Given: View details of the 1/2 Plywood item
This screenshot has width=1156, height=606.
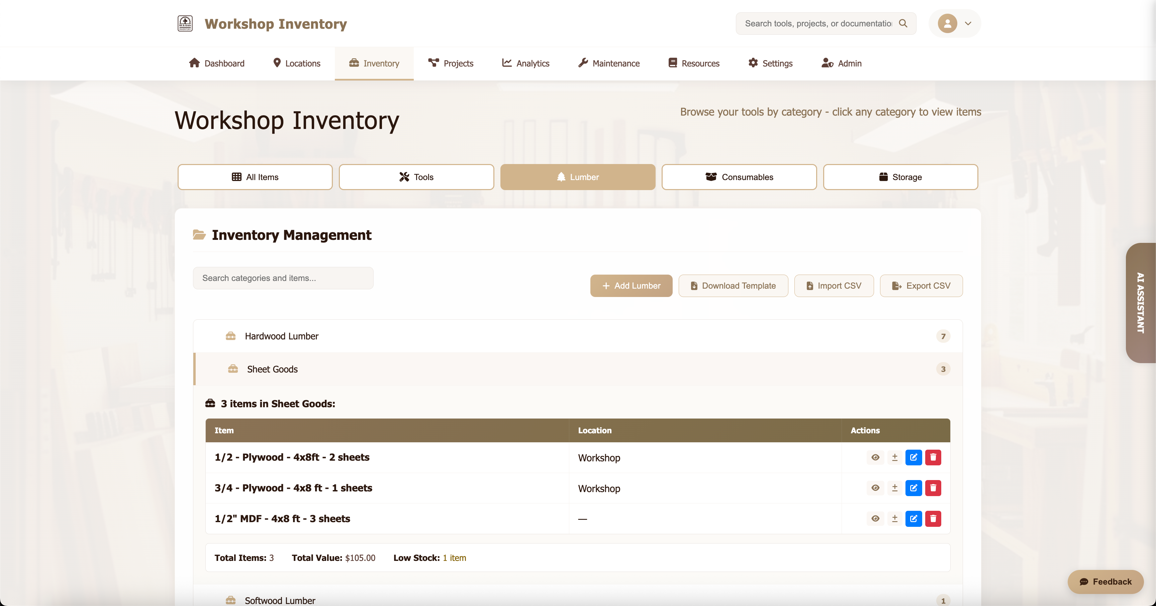Looking at the screenshot, I should click(875, 457).
